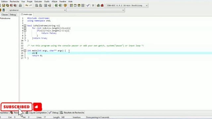Switch to the Debug side panel tab

click(x=13, y=15)
